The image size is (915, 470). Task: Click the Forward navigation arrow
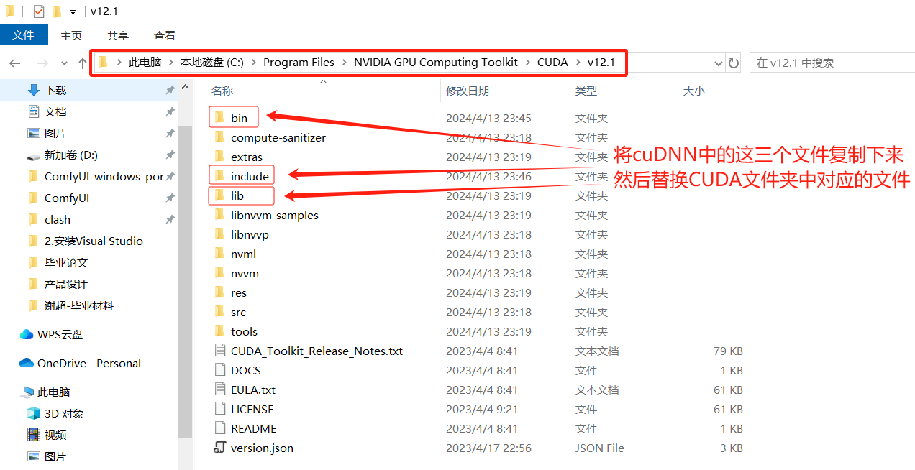point(42,63)
